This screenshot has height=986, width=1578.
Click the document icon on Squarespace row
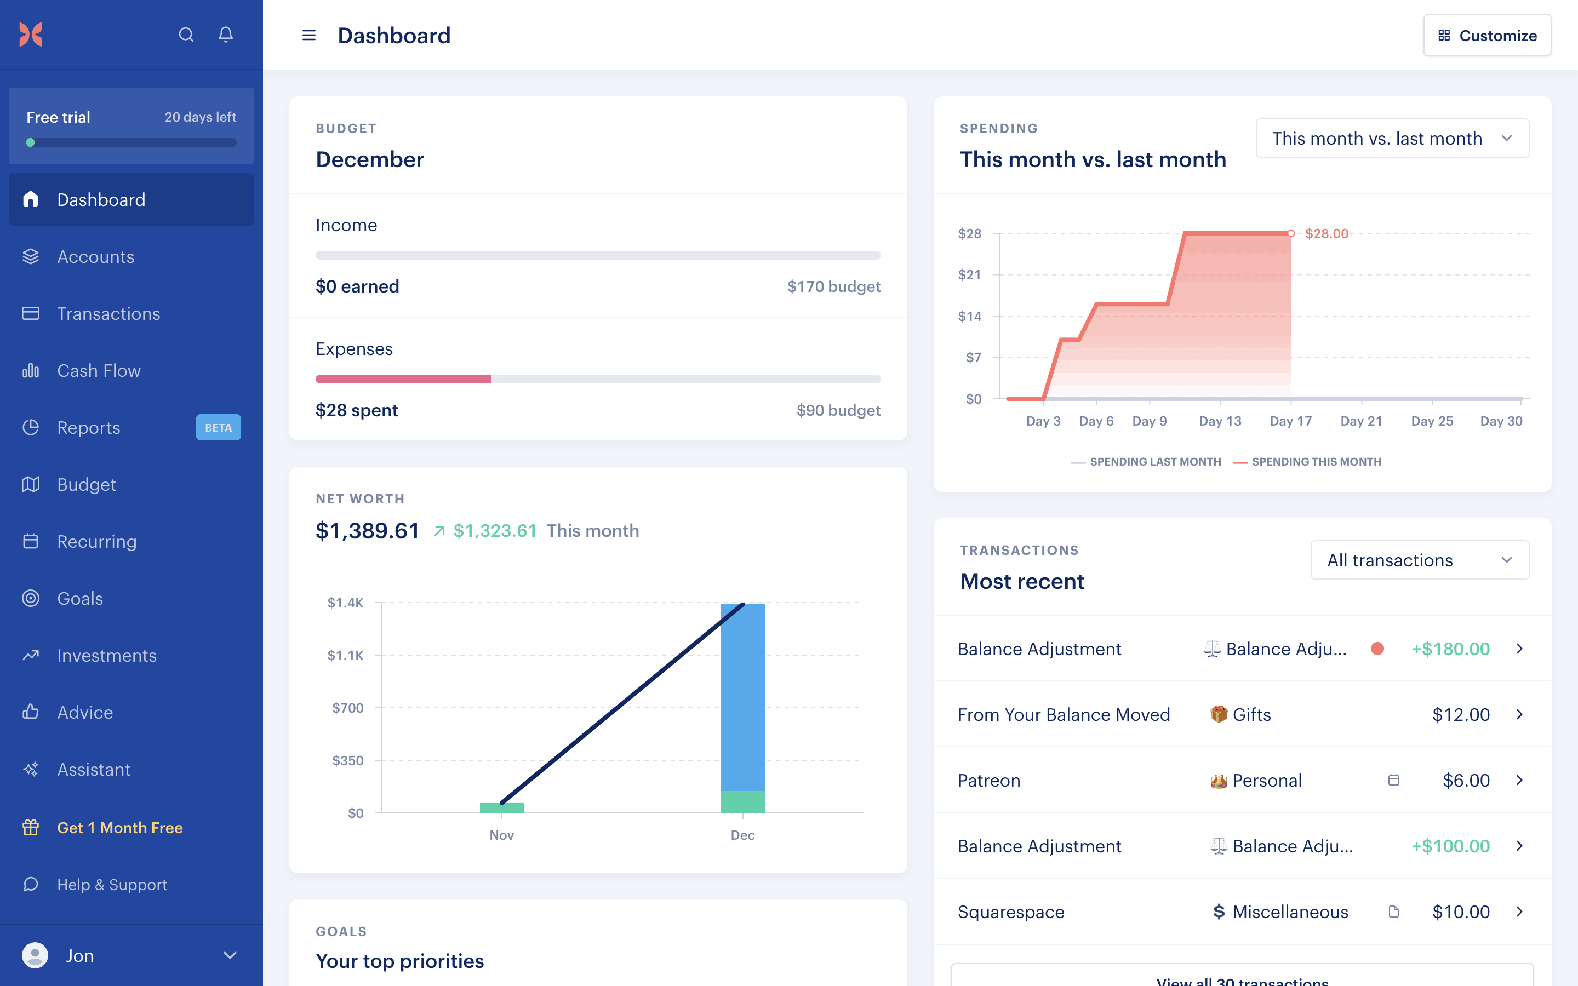point(1393,912)
